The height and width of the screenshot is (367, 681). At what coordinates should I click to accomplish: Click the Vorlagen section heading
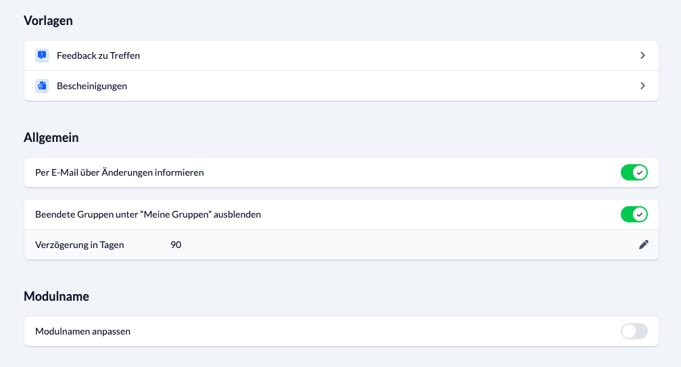point(48,20)
